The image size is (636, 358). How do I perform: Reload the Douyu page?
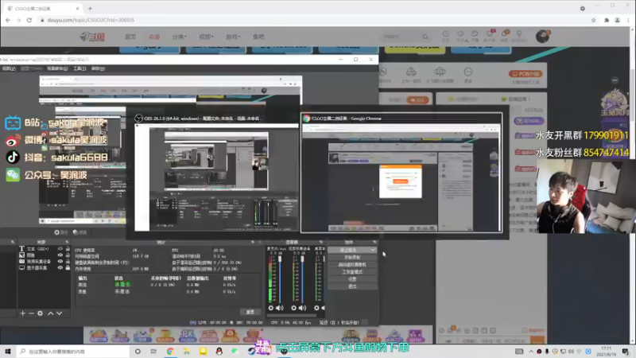pos(29,20)
